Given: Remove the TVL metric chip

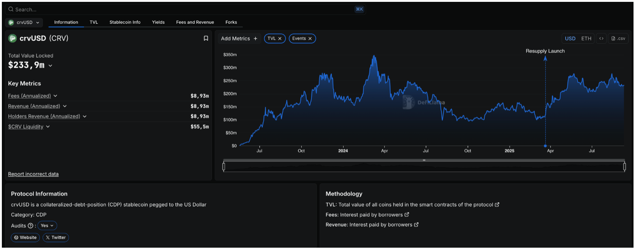Looking at the screenshot, I should coord(280,39).
